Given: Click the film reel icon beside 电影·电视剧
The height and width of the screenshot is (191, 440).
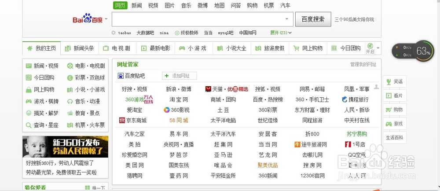Looking at the screenshot, I should pos(70,66).
